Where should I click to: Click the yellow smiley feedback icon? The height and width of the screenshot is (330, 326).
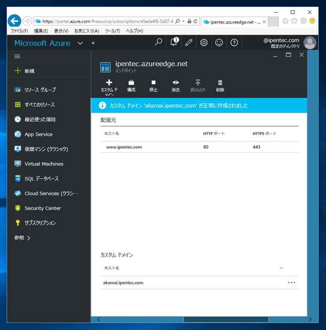click(x=312, y=21)
